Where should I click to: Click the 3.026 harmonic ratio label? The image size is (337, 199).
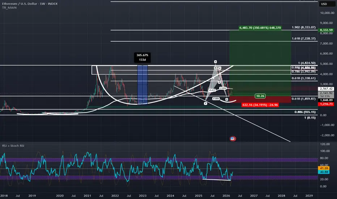click(223, 88)
